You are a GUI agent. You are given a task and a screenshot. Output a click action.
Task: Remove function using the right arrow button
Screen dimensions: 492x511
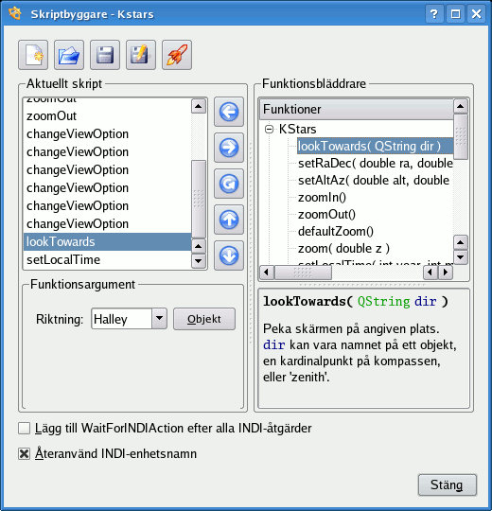click(x=229, y=148)
